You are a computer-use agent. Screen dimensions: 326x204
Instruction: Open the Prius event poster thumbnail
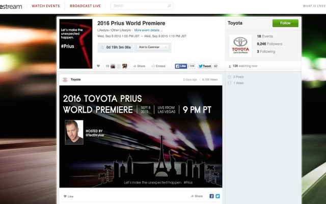click(x=76, y=44)
